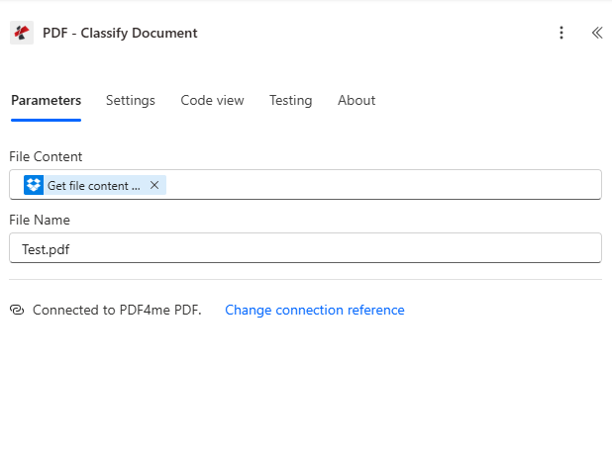The height and width of the screenshot is (455, 612).
Task: Click the File Content label
Action: coord(46,156)
